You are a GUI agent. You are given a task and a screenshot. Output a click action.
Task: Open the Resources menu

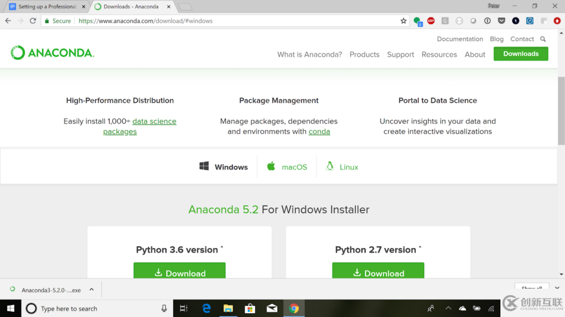pos(439,55)
